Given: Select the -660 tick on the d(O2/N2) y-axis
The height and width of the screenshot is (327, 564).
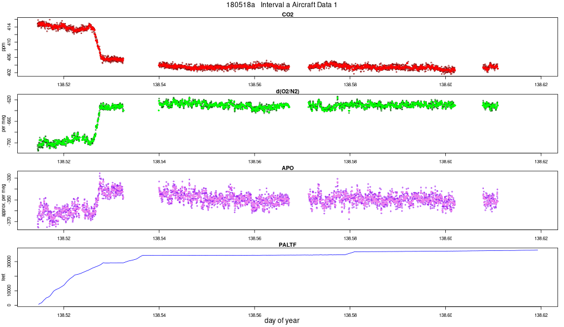Looking at the screenshot, I should pos(9,121).
